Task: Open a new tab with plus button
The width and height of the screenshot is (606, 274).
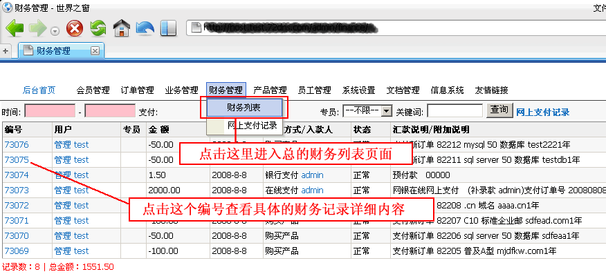Action: pos(6,50)
